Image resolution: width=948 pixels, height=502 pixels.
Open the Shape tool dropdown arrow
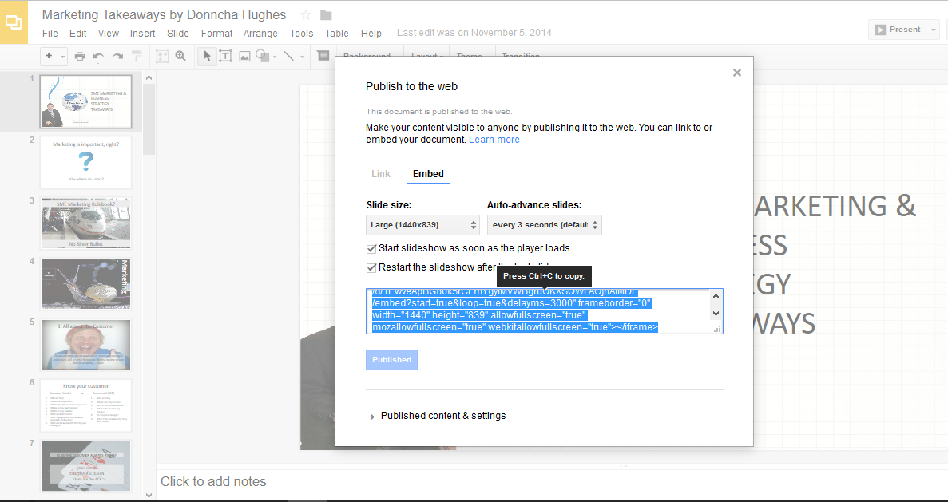[x=275, y=57]
